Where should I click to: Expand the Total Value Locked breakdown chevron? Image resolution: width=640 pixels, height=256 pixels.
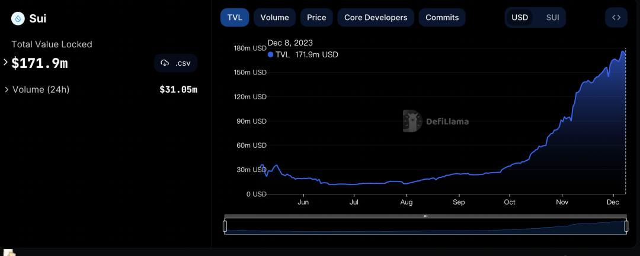[5, 62]
